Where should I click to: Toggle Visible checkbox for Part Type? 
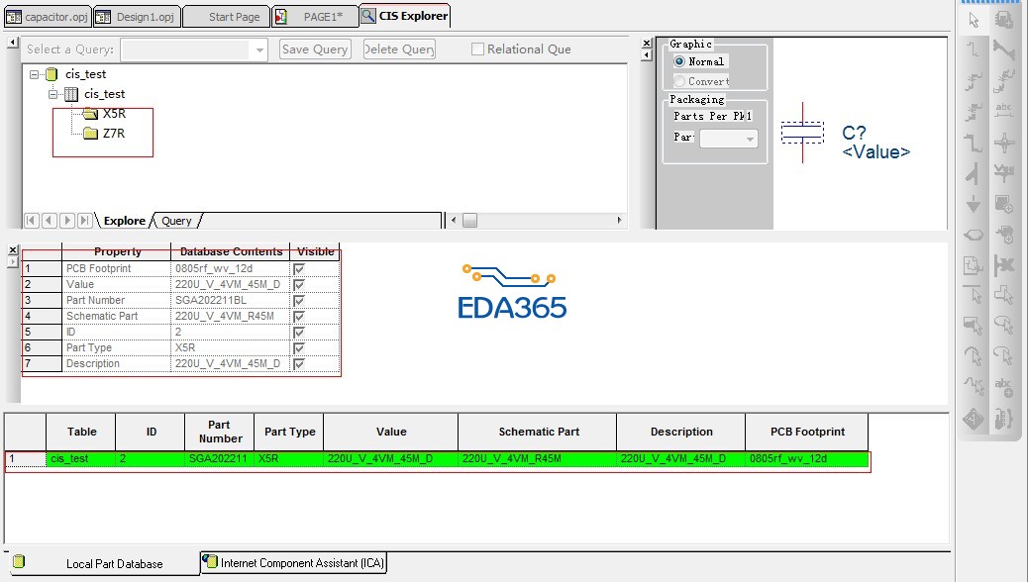click(299, 348)
